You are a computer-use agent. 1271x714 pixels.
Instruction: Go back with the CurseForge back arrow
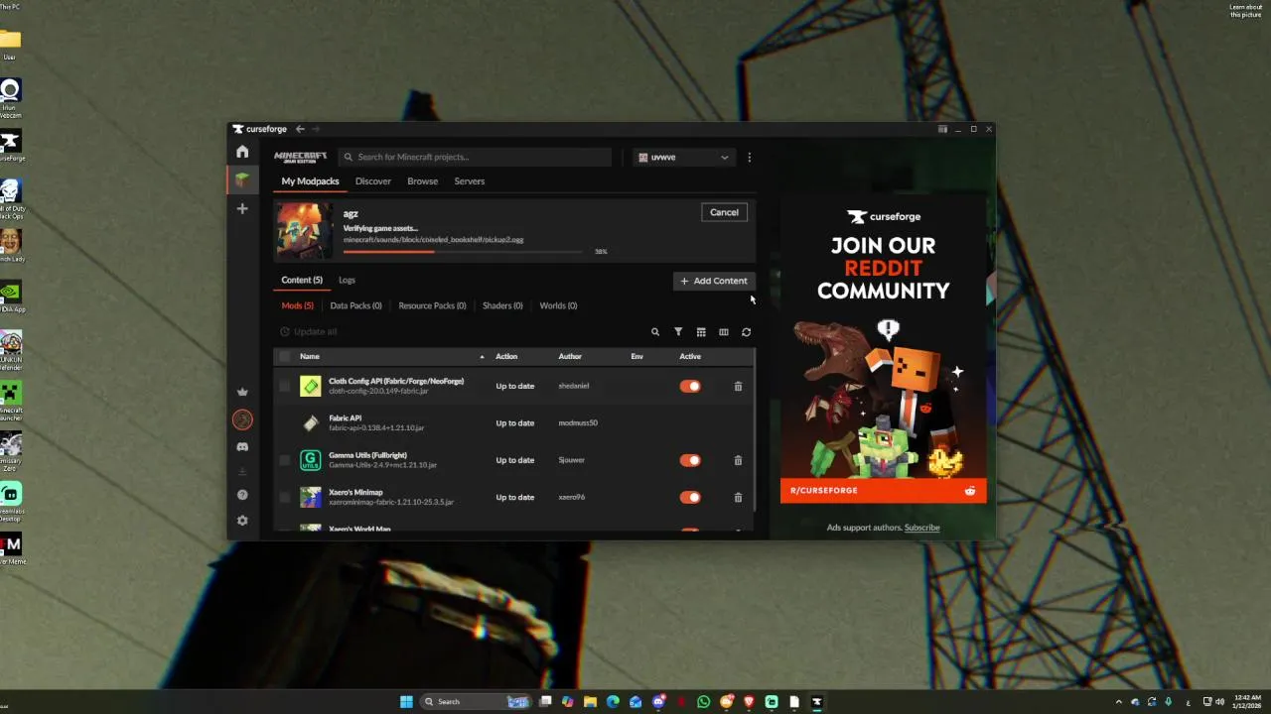pyautogui.click(x=300, y=129)
